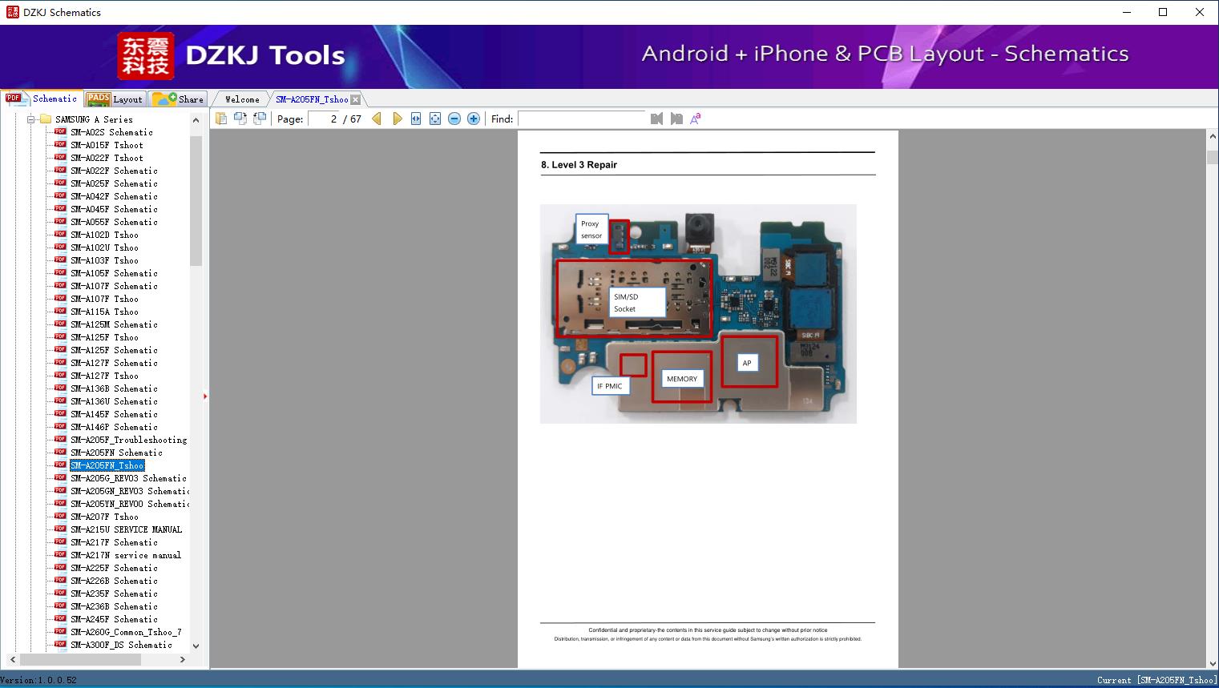Click PDF icon of SM-A300F_DS Schematic
1219x688 pixels.
click(x=60, y=644)
